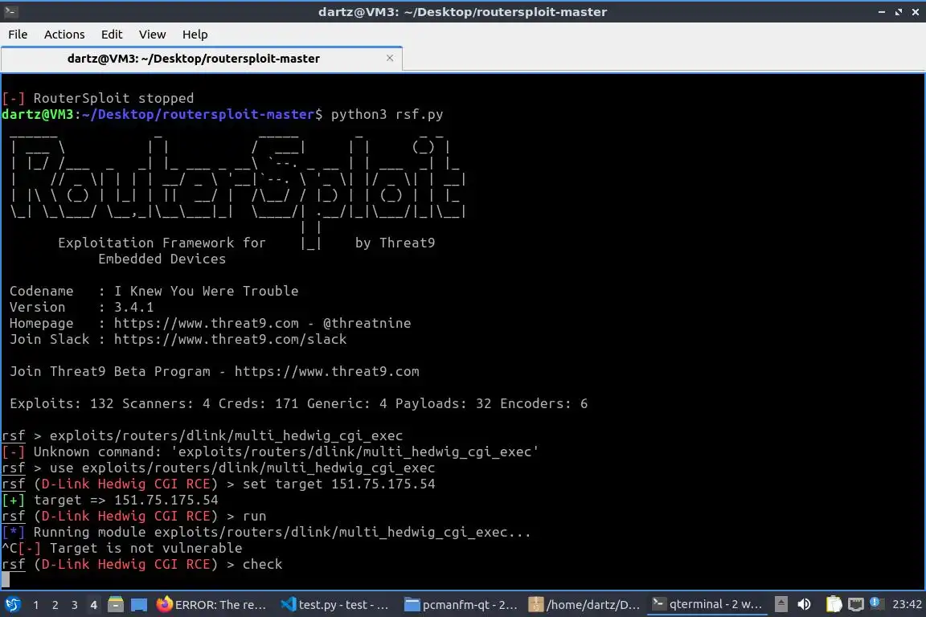Open the network status tray icon
Viewport: 926px width, 617px height.
coord(856,604)
